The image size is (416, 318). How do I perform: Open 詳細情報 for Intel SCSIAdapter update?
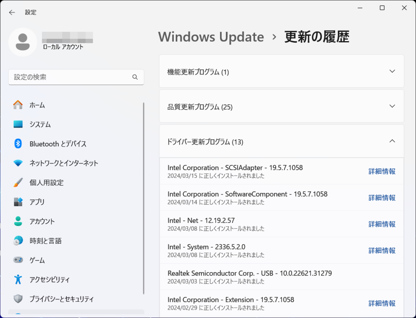(x=381, y=171)
